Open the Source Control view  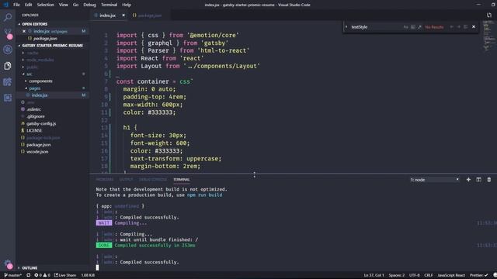tap(8, 33)
